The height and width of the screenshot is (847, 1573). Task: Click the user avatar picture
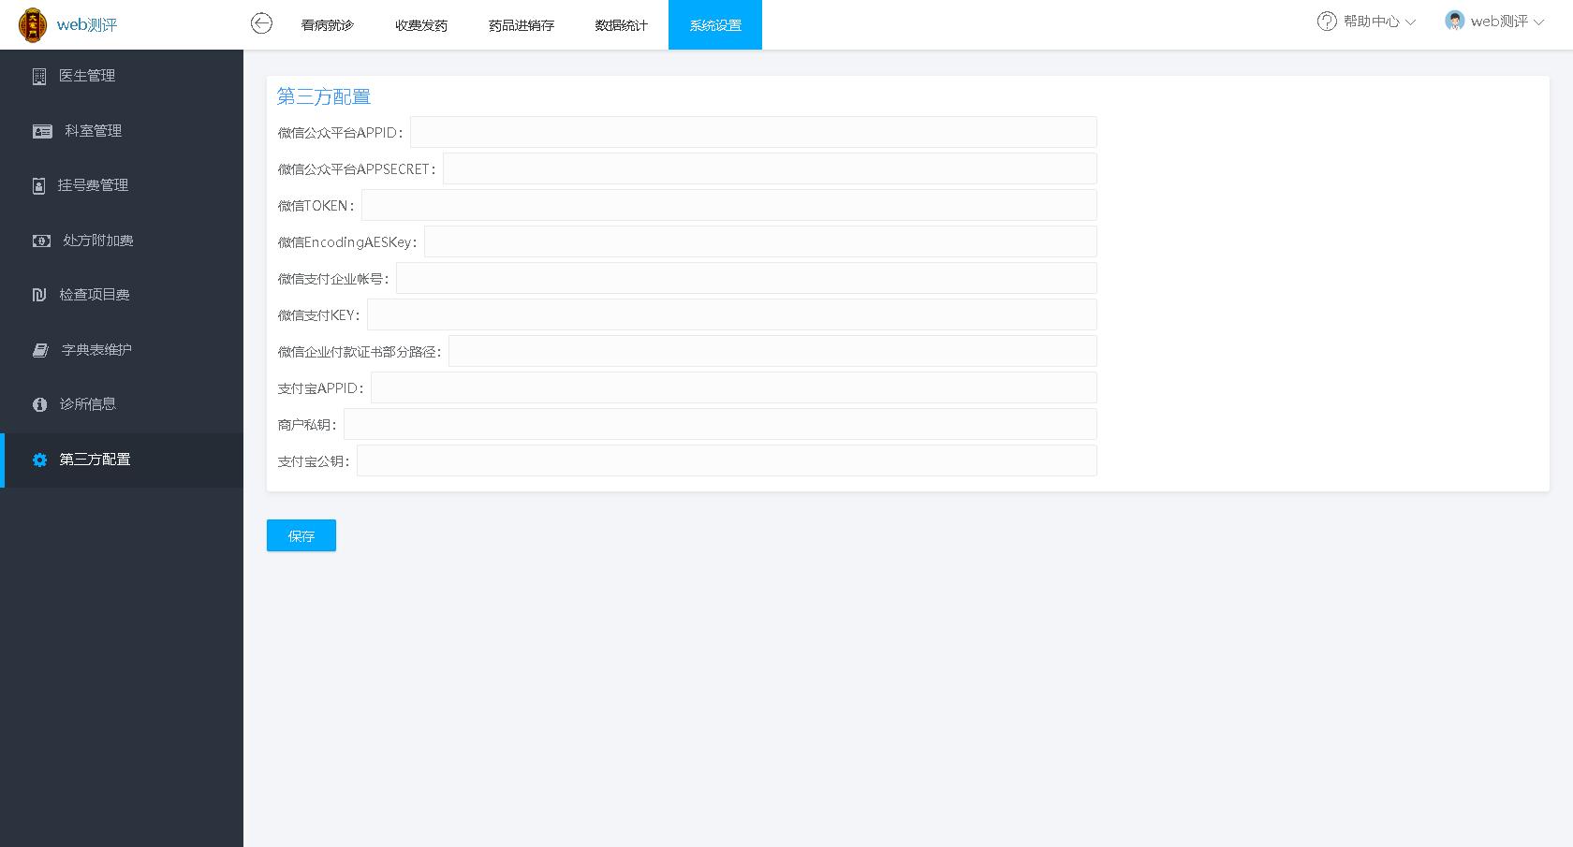[1454, 21]
